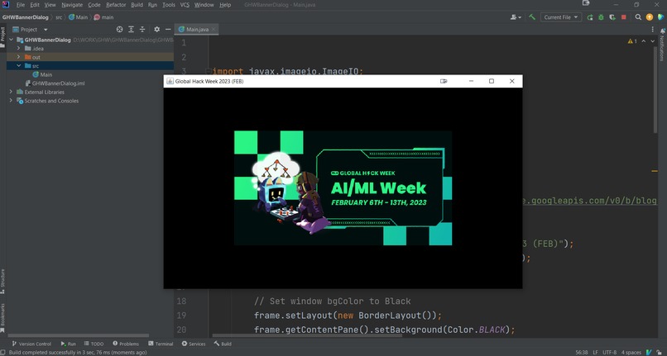The height and width of the screenshot is (356, 667).
Task: Open the VCS menu
Action: pyautogui.click(x=185, y=5)
